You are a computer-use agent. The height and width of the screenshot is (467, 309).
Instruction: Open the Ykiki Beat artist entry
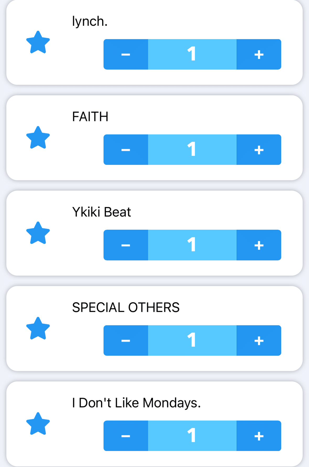tap(101, 212)
